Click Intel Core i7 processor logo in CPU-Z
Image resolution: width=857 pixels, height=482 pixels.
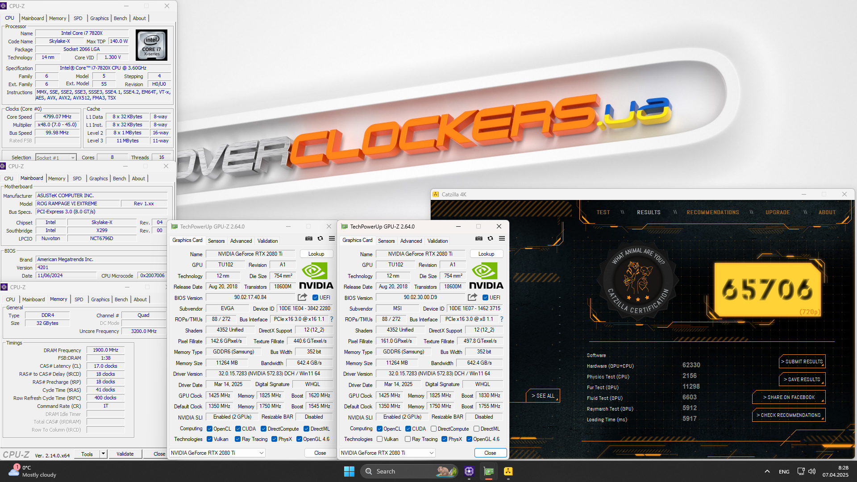point(152,45)
